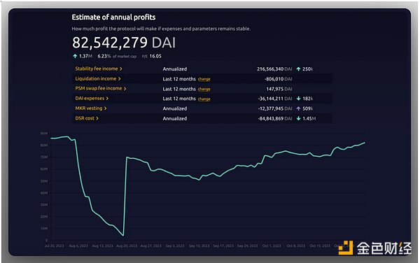Open the DSR cost link
The width and height of the screenshot is (420, 263).
pyautogui.click(x=87, y=118)
